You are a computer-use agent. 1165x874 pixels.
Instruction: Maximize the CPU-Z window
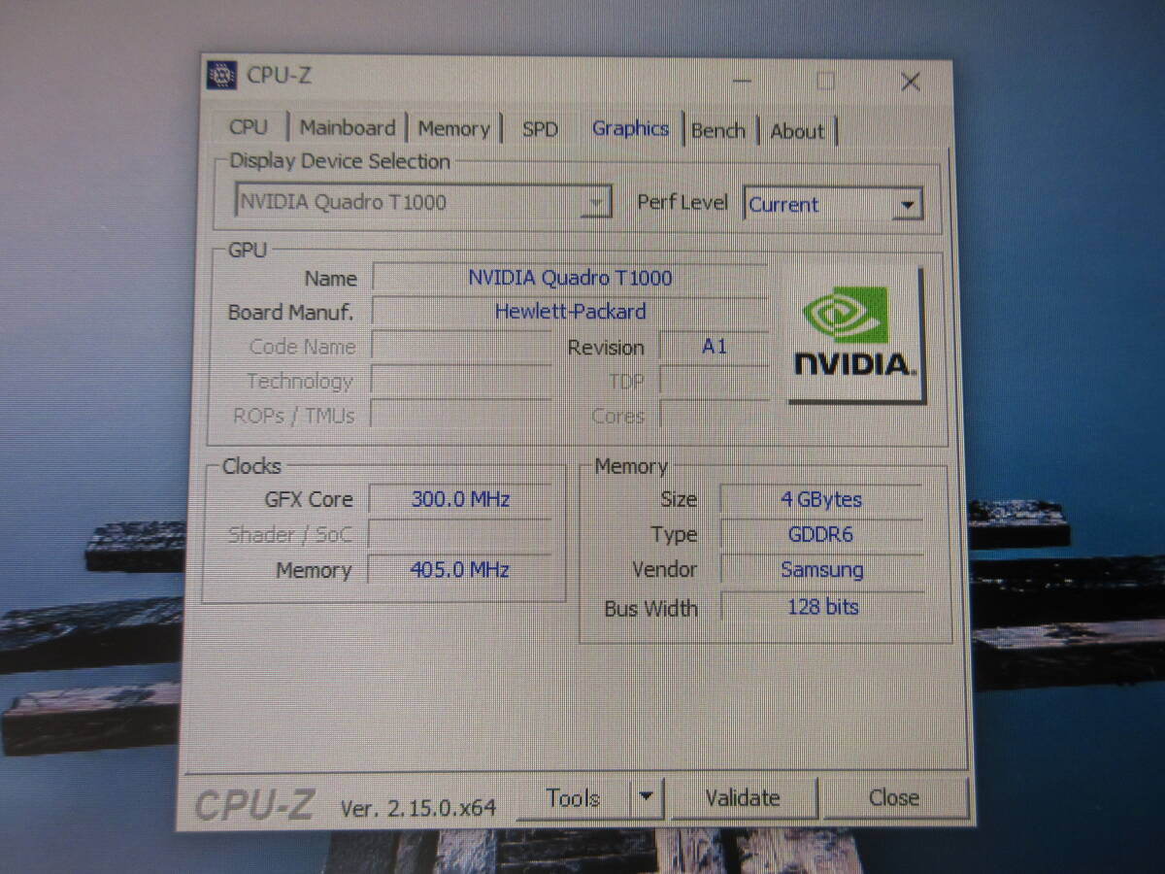825,82
